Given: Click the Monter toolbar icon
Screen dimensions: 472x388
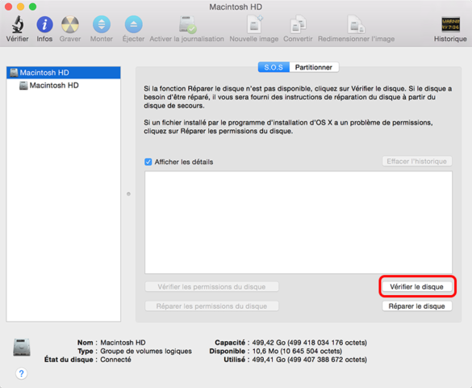Looking at the screenshot, I should 102,24.
